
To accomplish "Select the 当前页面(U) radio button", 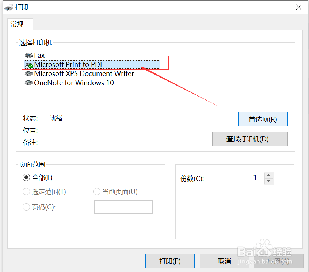I will point(97,192).
